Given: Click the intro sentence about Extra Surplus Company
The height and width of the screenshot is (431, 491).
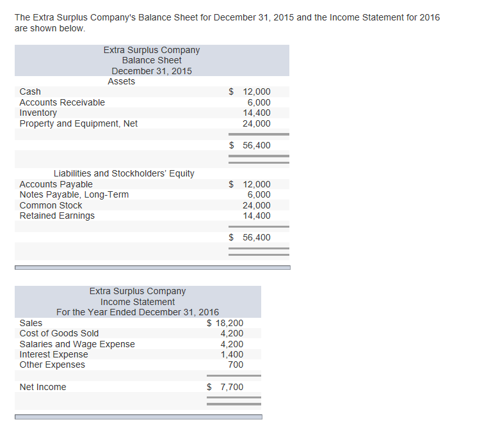Looking at the screenshot, I should 227,23.
